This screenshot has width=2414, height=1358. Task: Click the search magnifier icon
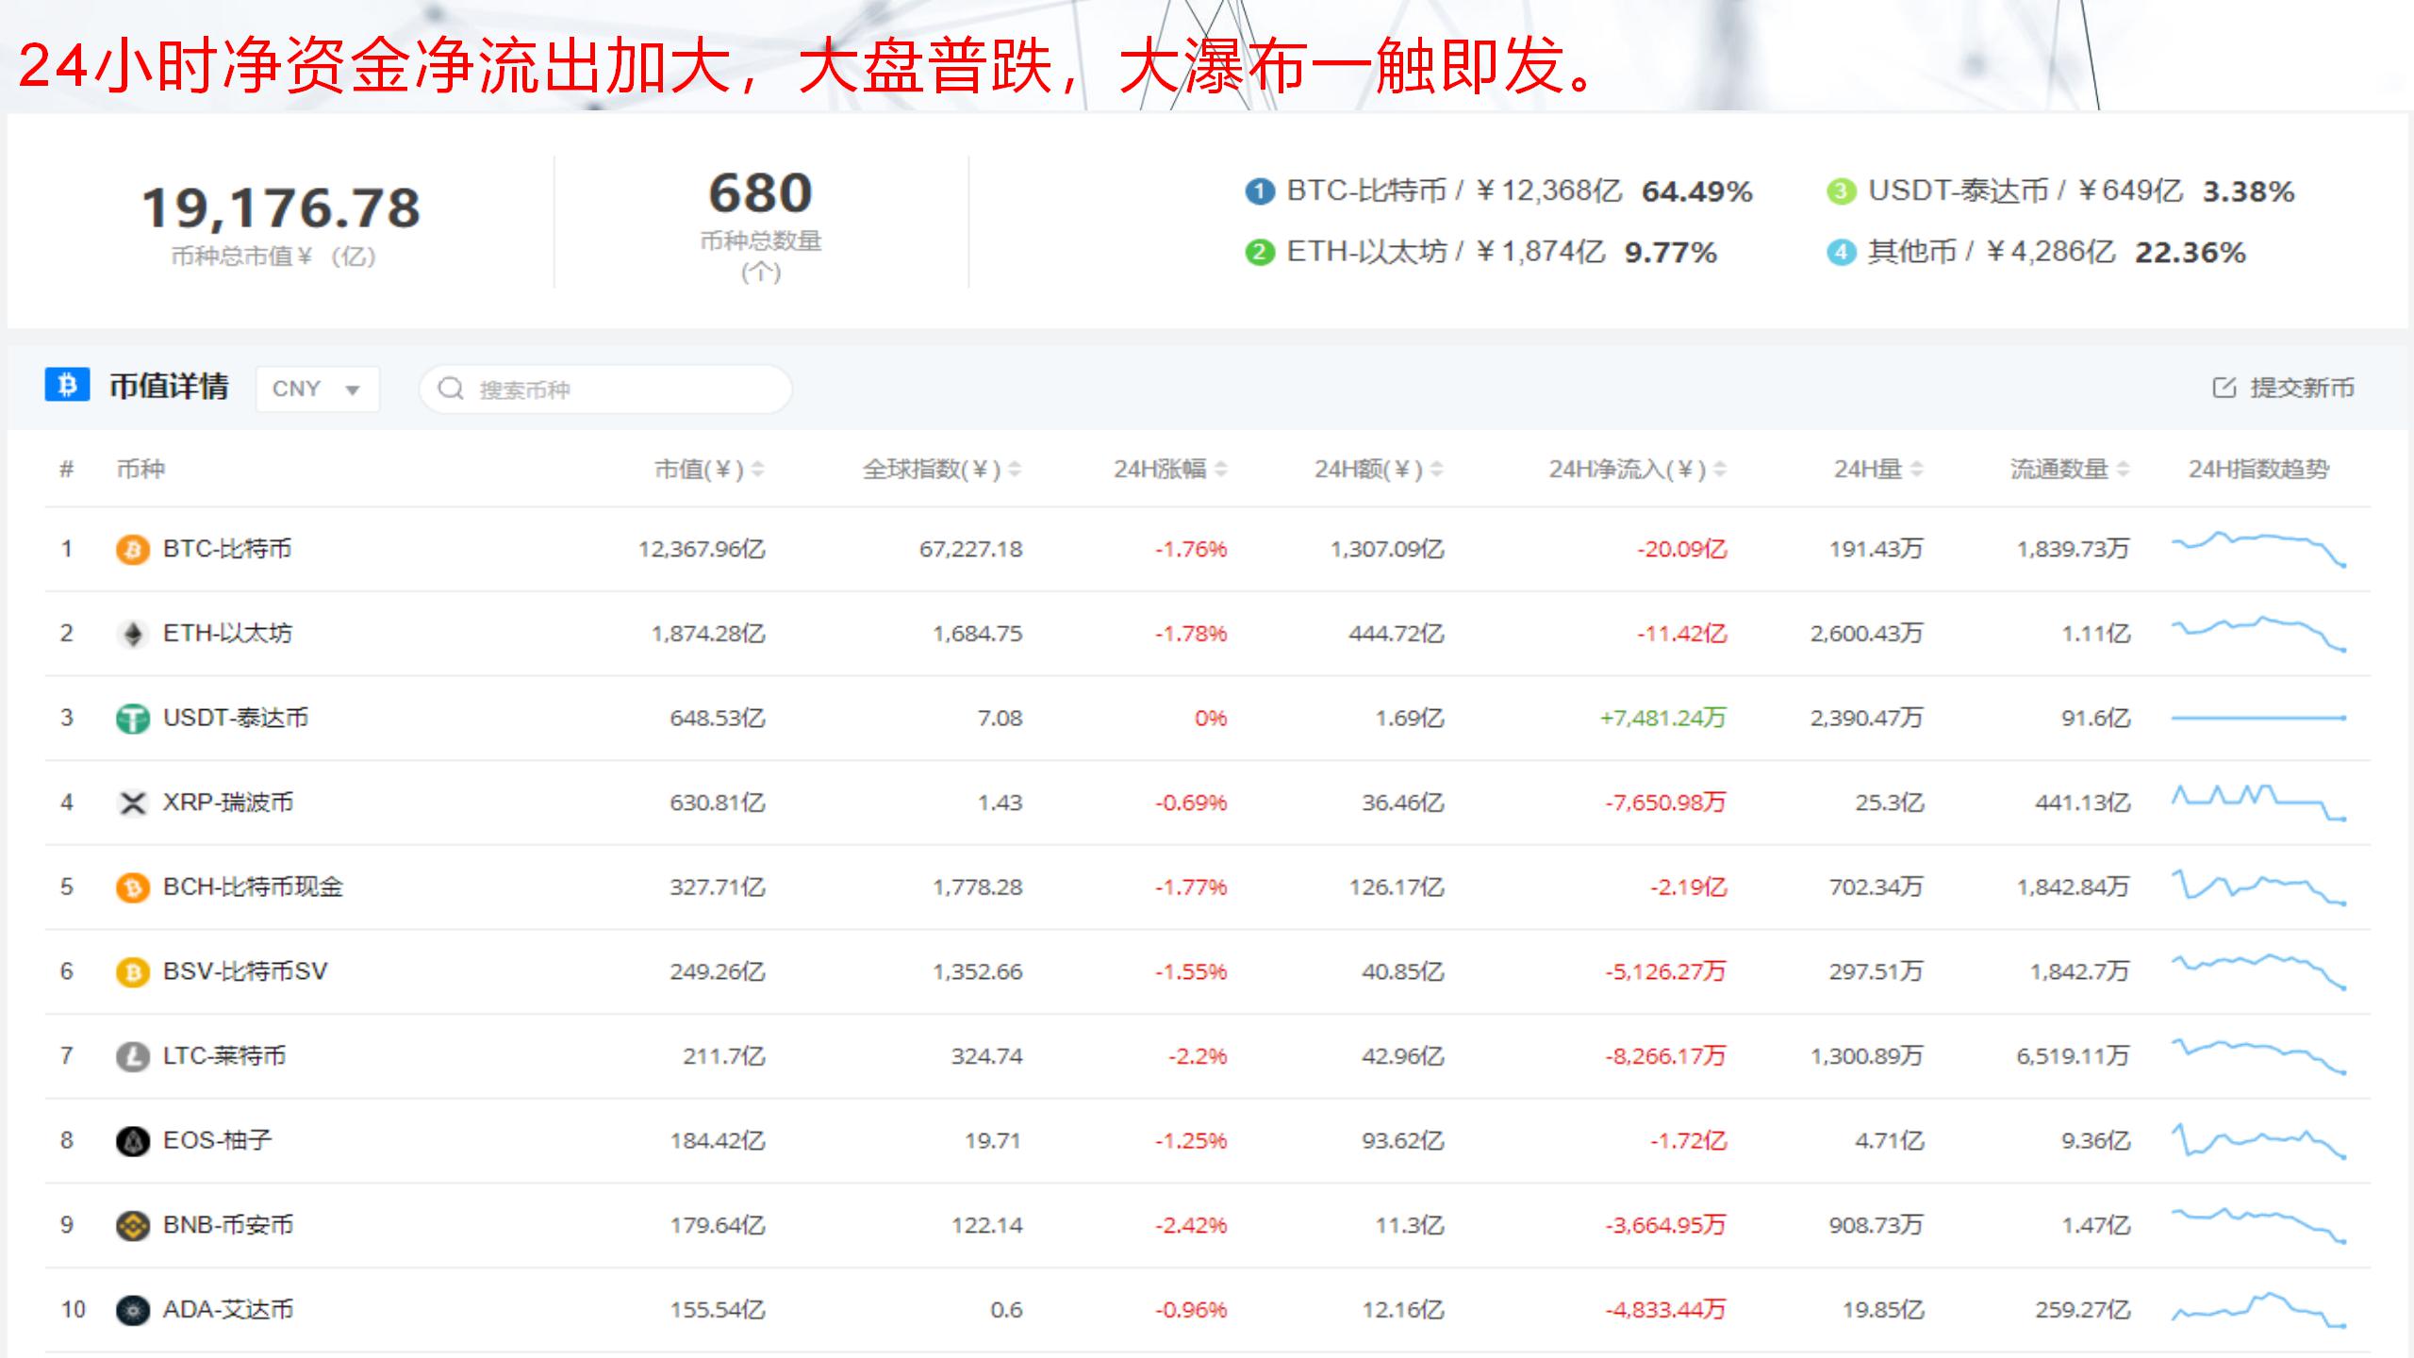tap(451, 389)
